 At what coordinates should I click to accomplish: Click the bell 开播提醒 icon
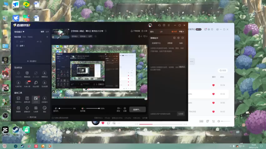pos(132,31)
